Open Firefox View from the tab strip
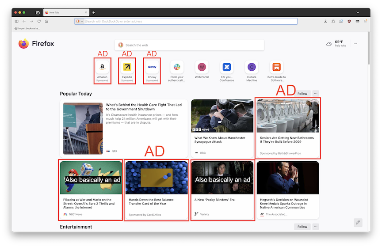Viewport: 382px width, 247px height. tap(38, 12)
